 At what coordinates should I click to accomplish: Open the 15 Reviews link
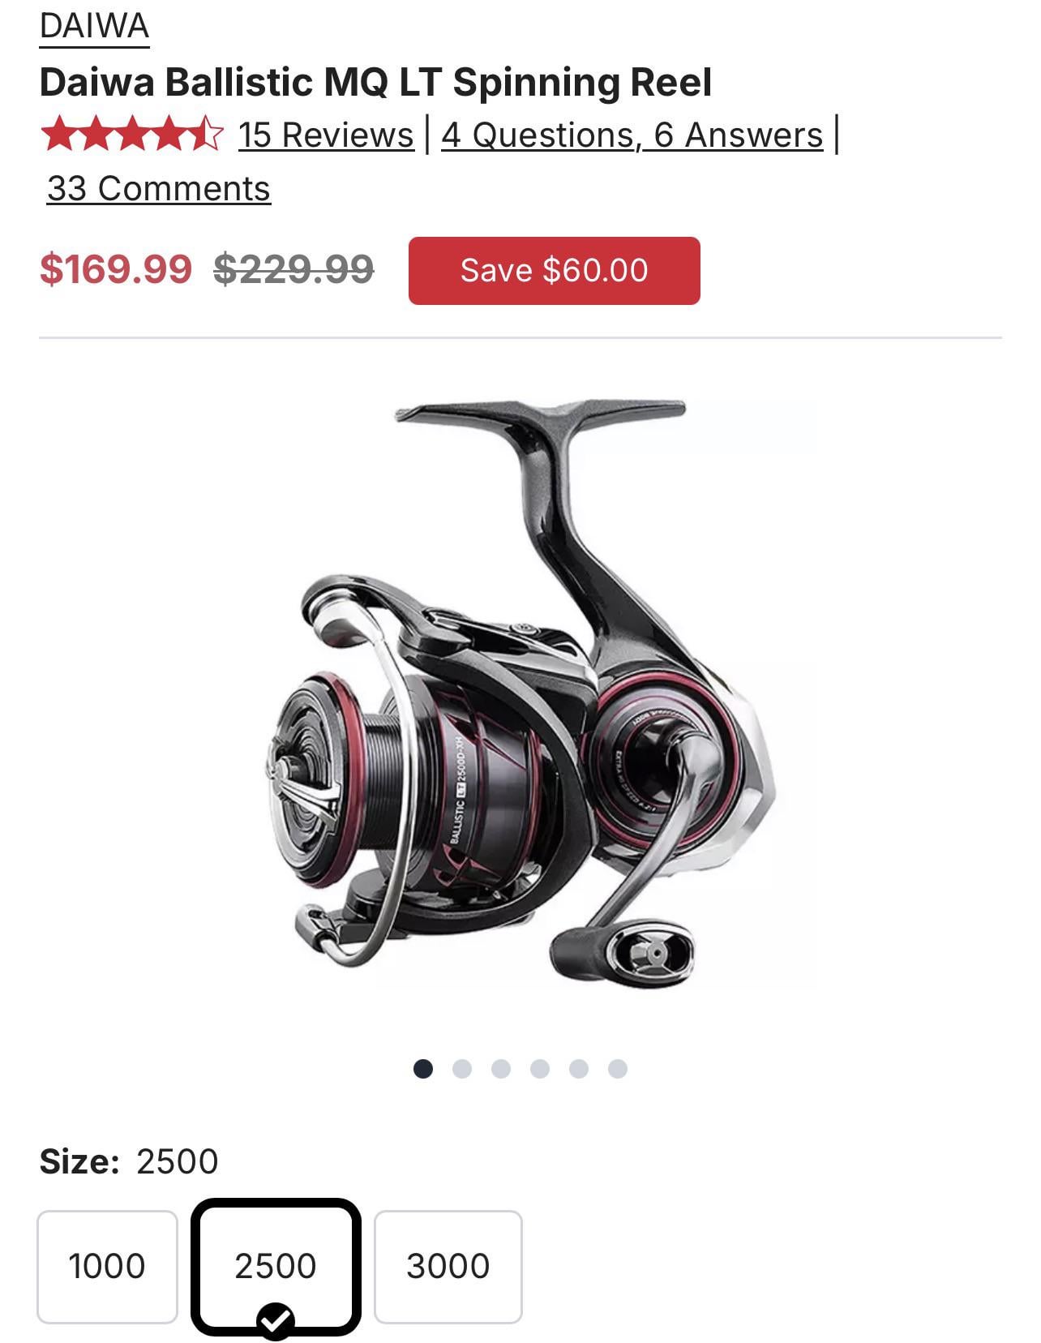pyautogui.click(x=326, y=135)
